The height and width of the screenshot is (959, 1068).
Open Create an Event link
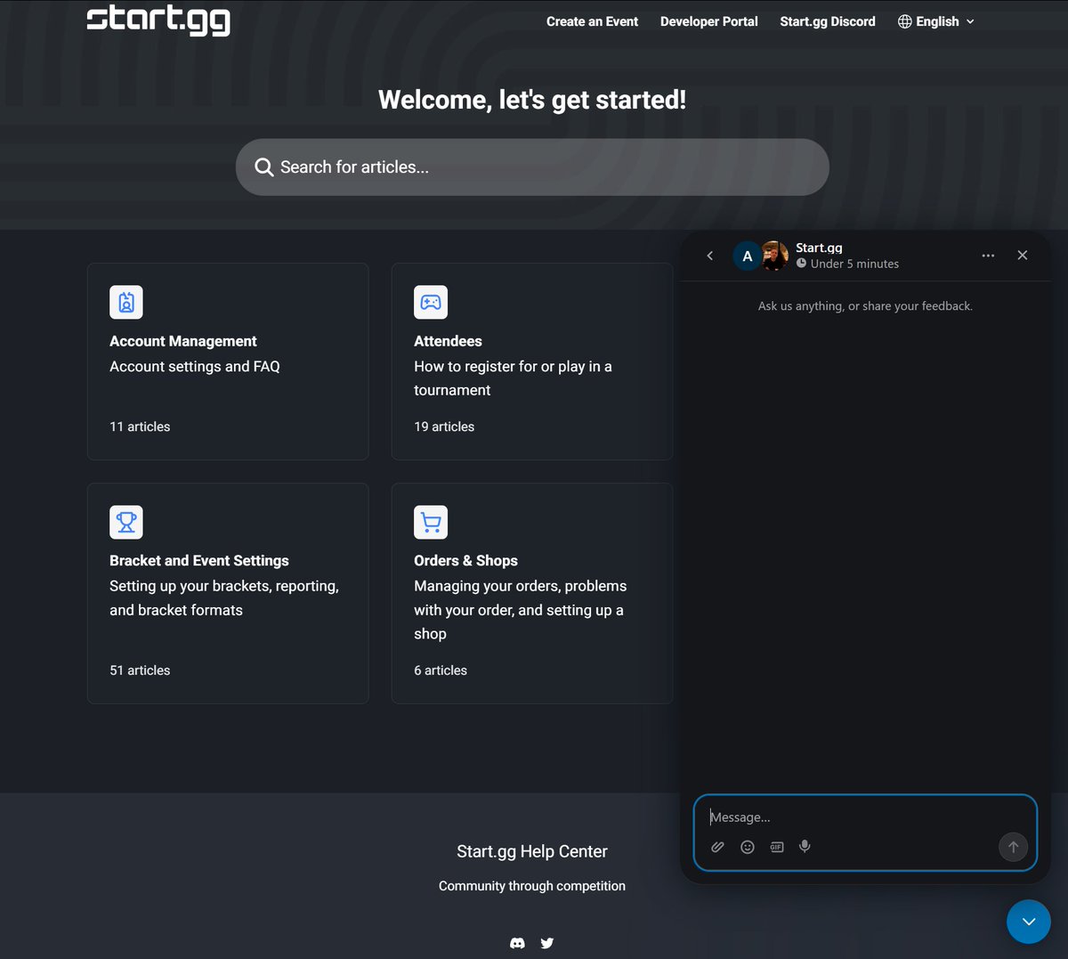point(592,21)
